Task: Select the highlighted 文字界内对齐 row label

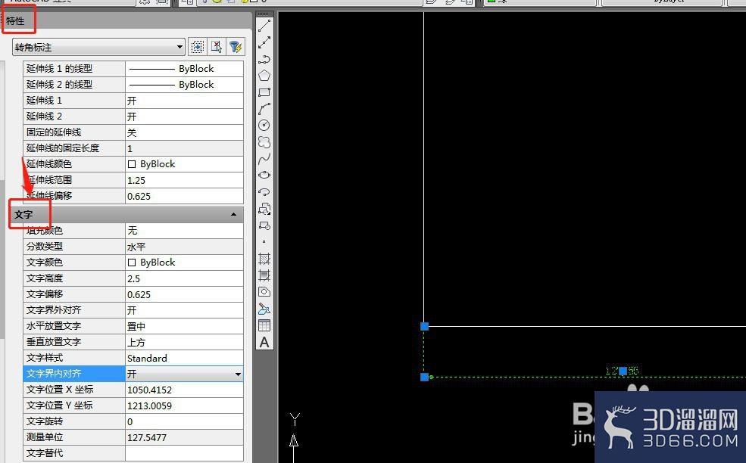Action: point(73,374)
